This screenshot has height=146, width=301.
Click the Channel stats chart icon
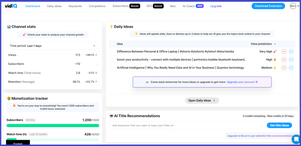(x=9, y=27)
